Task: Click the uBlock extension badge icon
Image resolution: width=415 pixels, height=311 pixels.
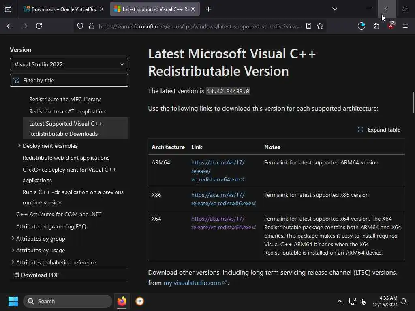Action: pos(391,26)
